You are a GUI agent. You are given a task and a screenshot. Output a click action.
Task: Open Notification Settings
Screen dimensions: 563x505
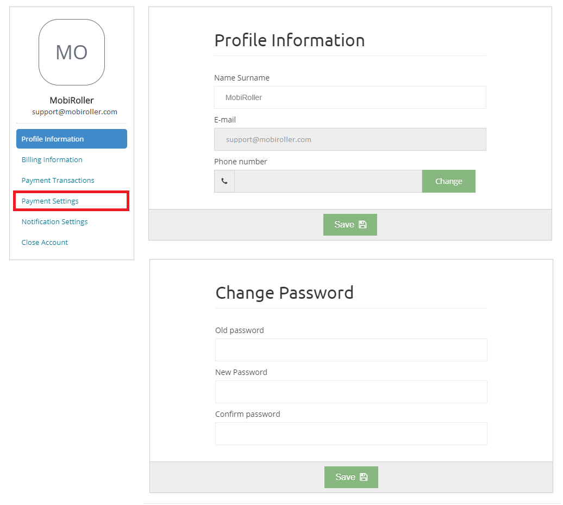point(54,222)
